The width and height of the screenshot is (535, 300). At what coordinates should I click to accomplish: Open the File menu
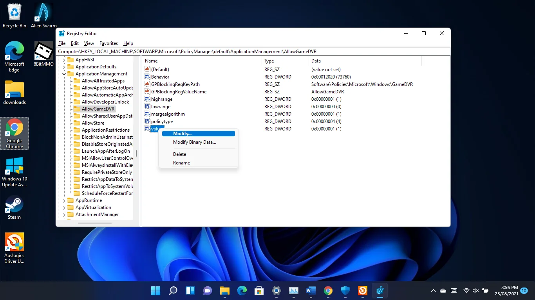[62, 43]
